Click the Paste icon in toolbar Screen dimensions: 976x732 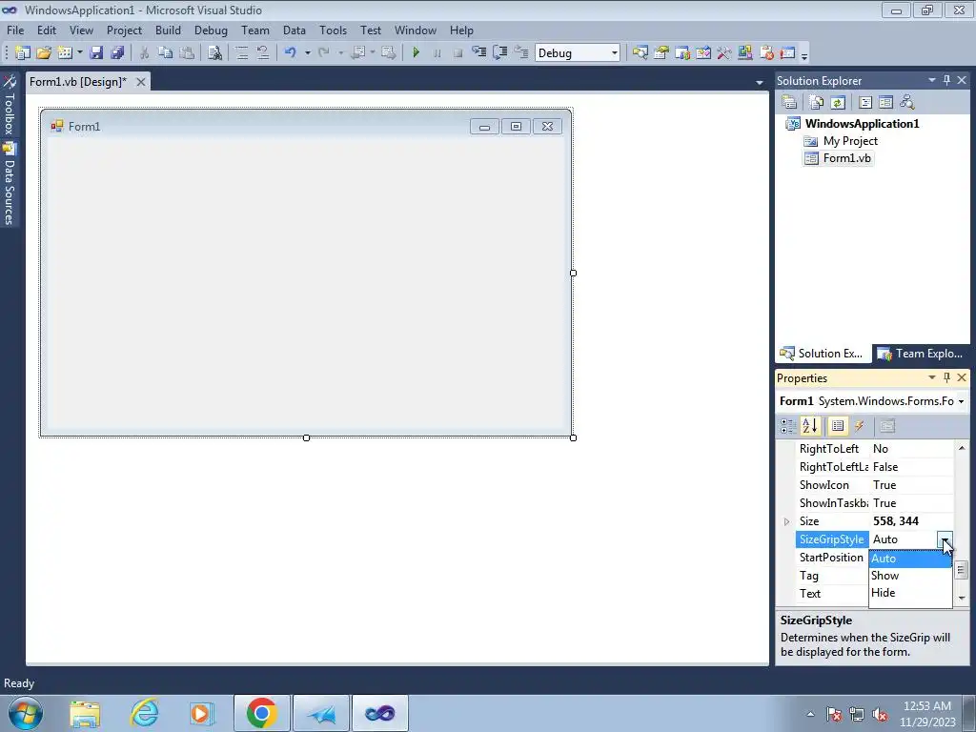(x=187, y=53)
